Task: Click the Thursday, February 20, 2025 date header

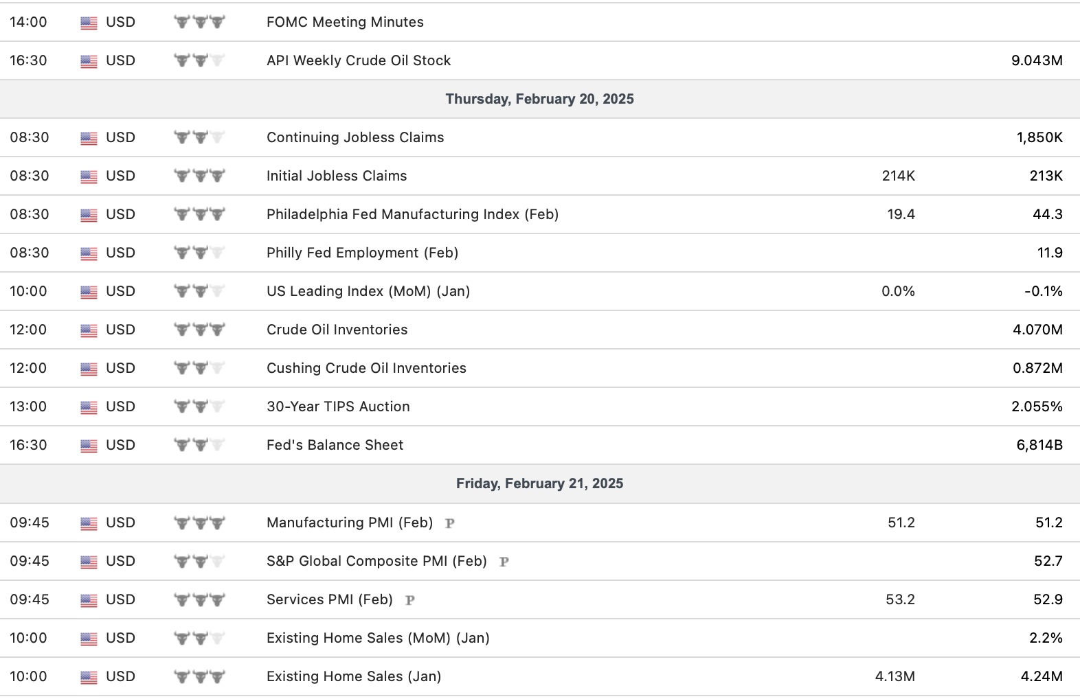Action: pyautogui.click(x=539, y=99)
